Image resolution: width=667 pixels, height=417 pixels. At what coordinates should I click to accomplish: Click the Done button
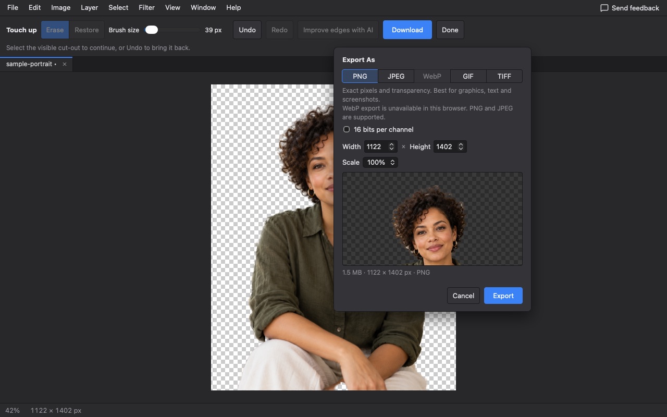click(450, 30)
